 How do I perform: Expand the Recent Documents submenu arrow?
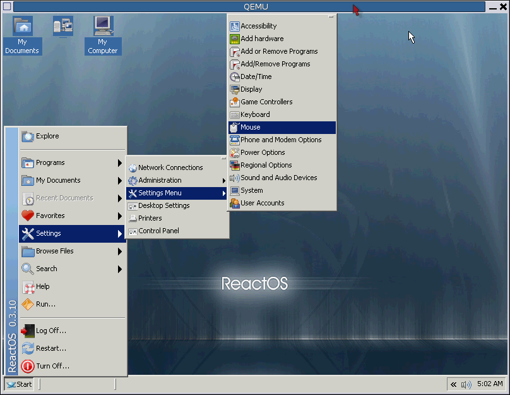coord(120,198)
